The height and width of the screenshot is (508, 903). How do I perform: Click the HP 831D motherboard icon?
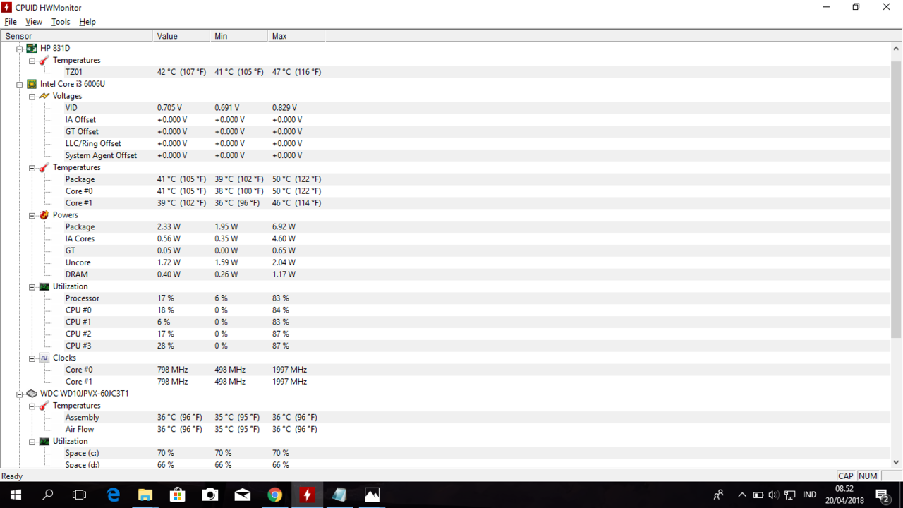pyautogui.click(x=32, y=48)
